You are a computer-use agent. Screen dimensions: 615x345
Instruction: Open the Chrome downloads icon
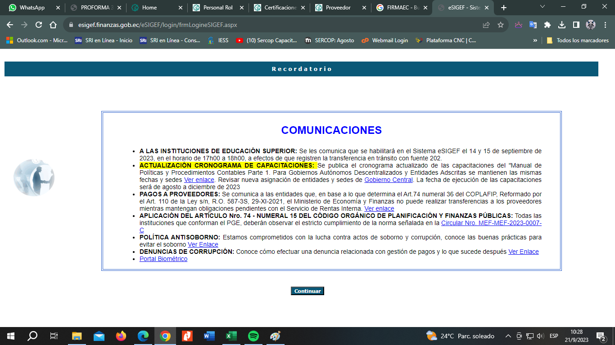point(561,25)
